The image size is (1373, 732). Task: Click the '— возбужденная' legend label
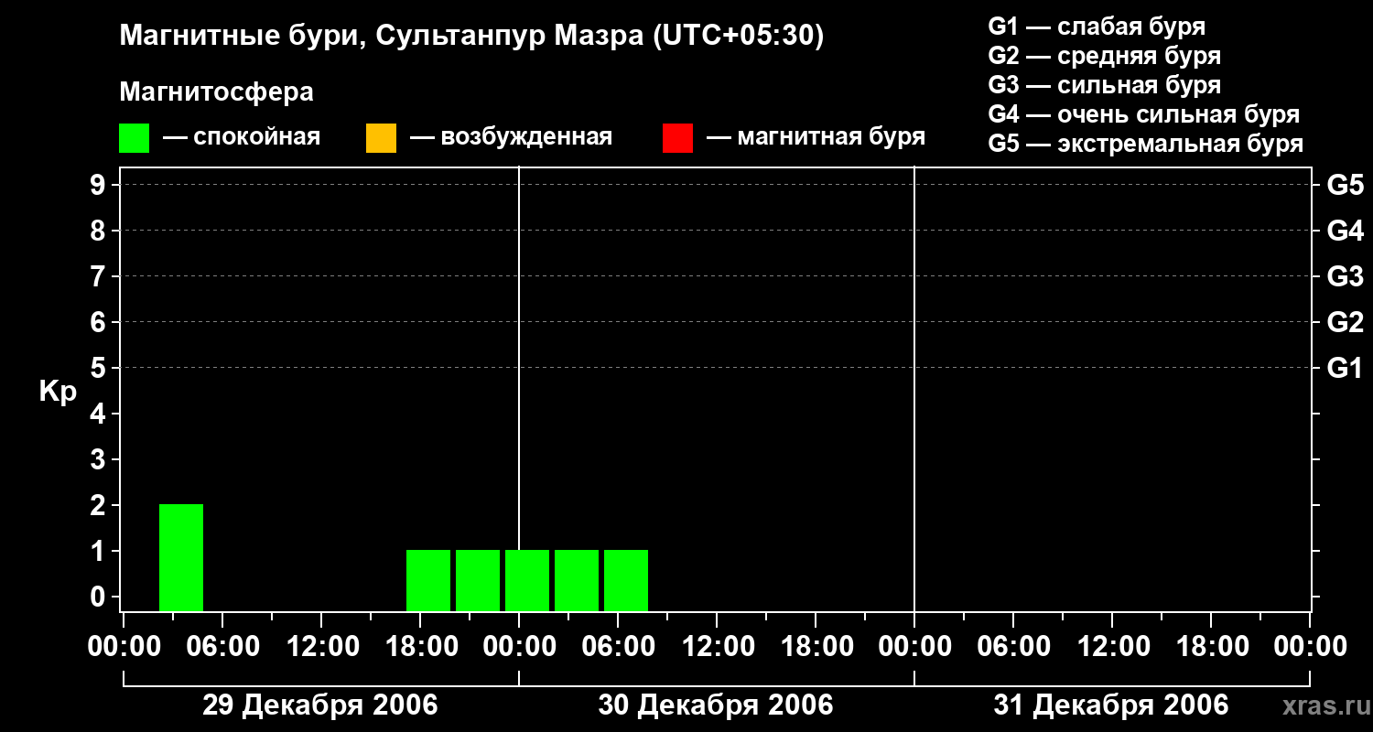[x=512, y=137]
